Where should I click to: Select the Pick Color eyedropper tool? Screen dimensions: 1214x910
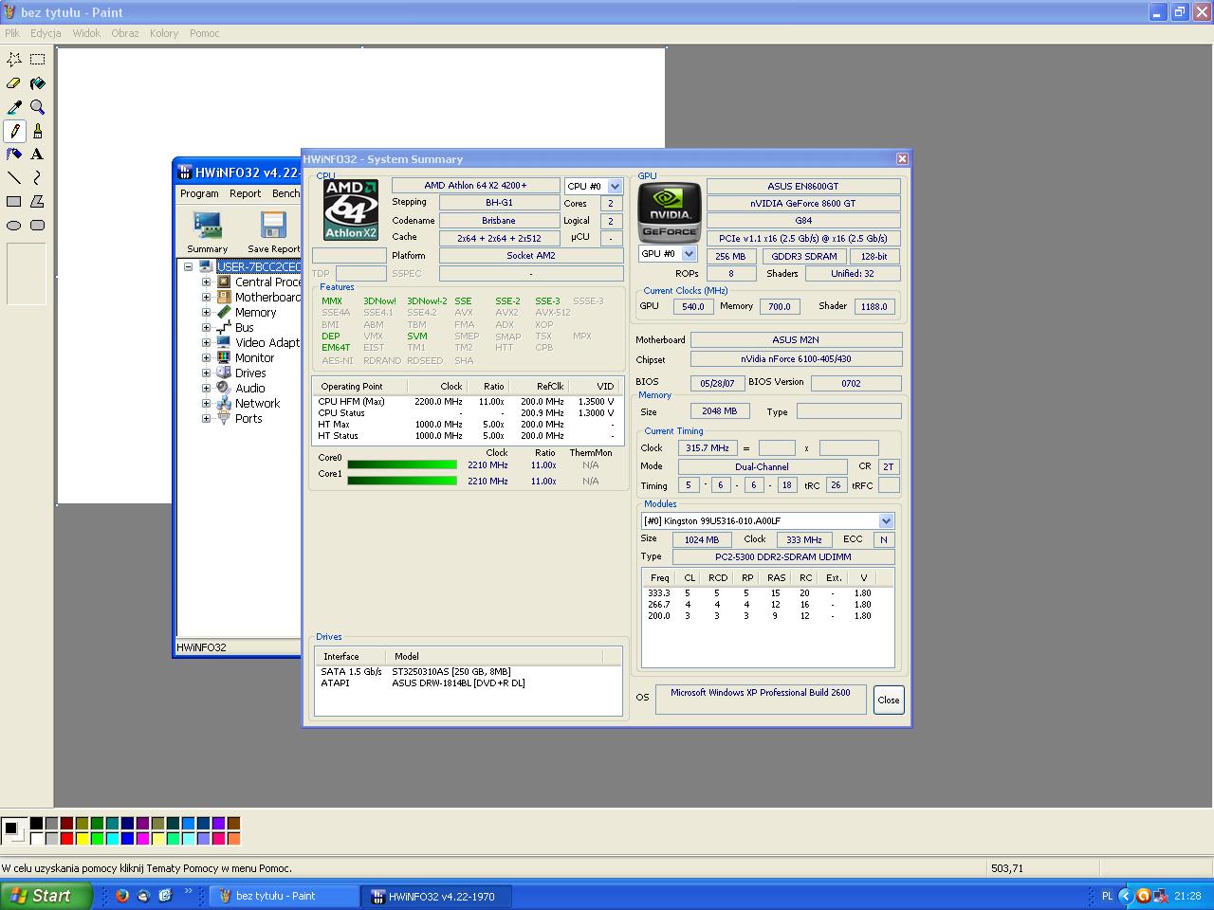coord(14,107)
